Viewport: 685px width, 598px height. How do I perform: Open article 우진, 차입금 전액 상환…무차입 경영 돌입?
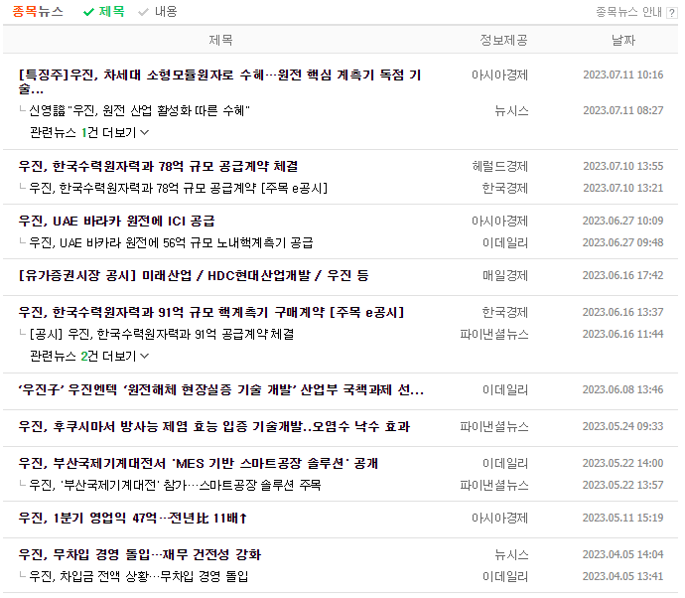click(x=138, y=576)
